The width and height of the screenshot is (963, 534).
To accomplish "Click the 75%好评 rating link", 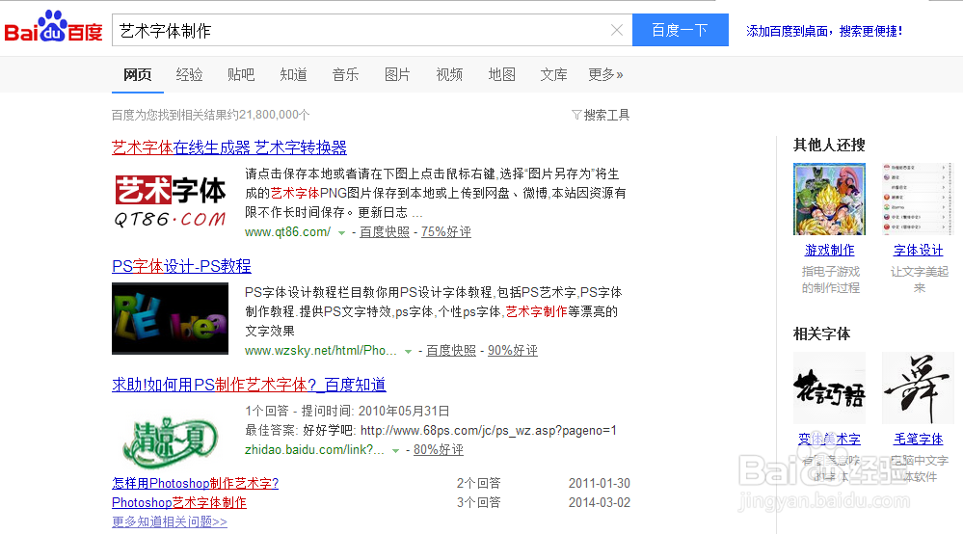I will pyautogui.click(x=446, y=232).
